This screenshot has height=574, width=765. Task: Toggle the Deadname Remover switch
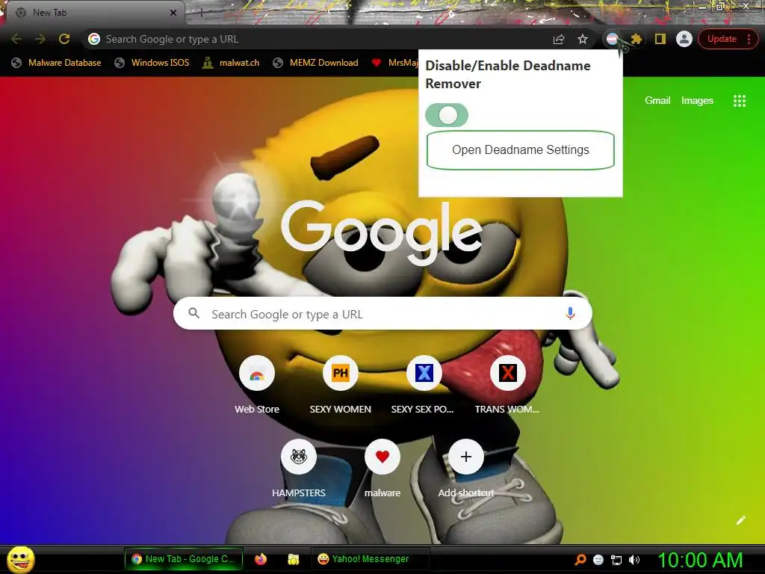(447, 115)
